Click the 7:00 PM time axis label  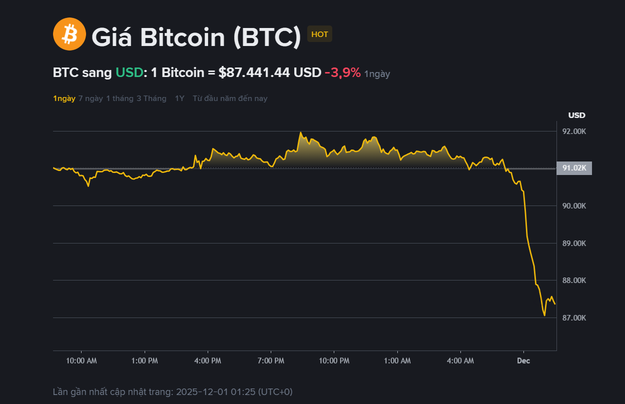pos(271,360)
